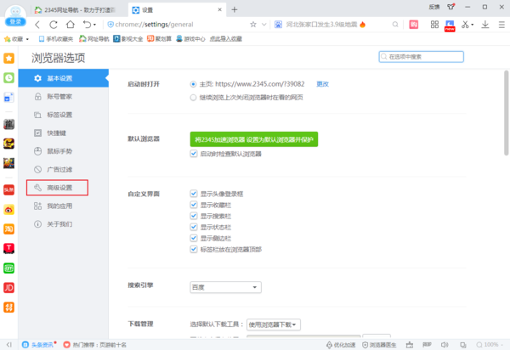510x350 pixels.
Task: Open 关于我们 settings section
Action: 63,224
